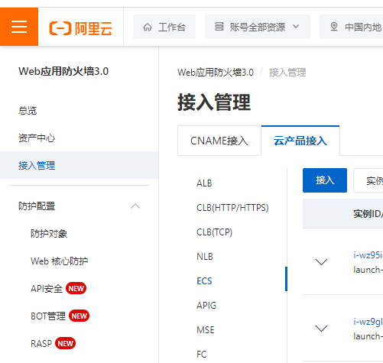383x363 pixels.
Task: Select CLB(HTTP/HTTPS) in the product list
Action: (232, 208)
